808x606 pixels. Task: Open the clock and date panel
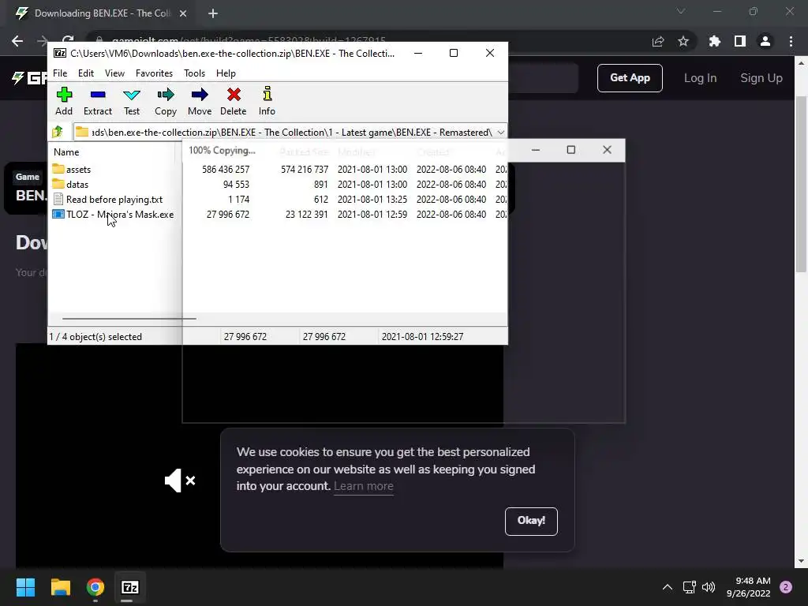click(748, 587)
